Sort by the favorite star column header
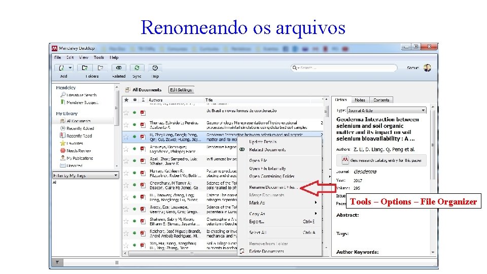Image resolution: width=487 pixels, height=274 pixels. [x=126, y=100]
